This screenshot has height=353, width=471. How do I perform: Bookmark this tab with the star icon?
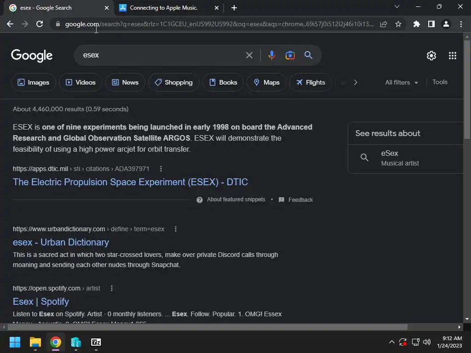(x=398, y=24)
